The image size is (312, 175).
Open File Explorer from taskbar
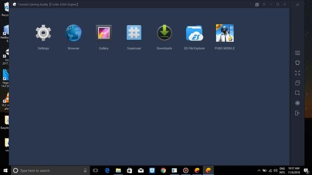(118, 171)
